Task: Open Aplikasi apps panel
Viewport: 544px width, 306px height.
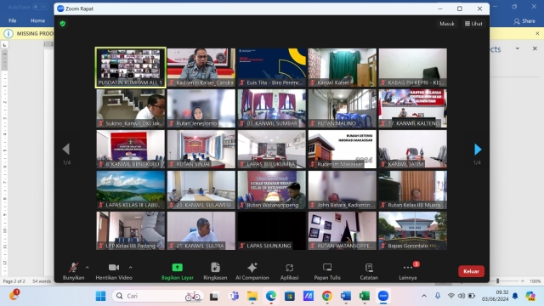Action: click(x=289, y=271)
